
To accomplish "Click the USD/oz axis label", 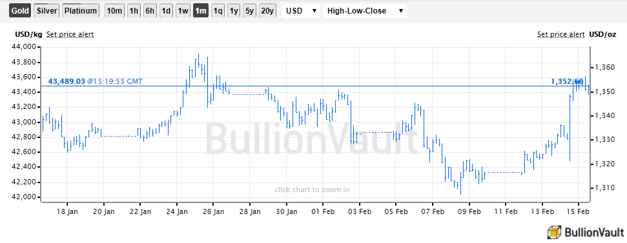I will [x=603, y=34].
